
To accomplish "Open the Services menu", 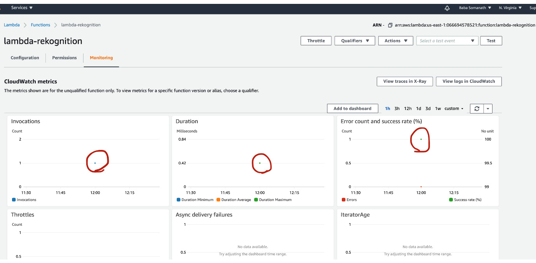I will [22, 8].
